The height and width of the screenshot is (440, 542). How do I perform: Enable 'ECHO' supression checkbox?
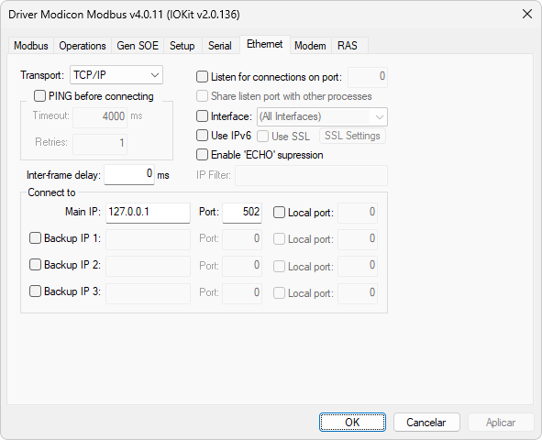pyautogui.click(x=202, y=155)
